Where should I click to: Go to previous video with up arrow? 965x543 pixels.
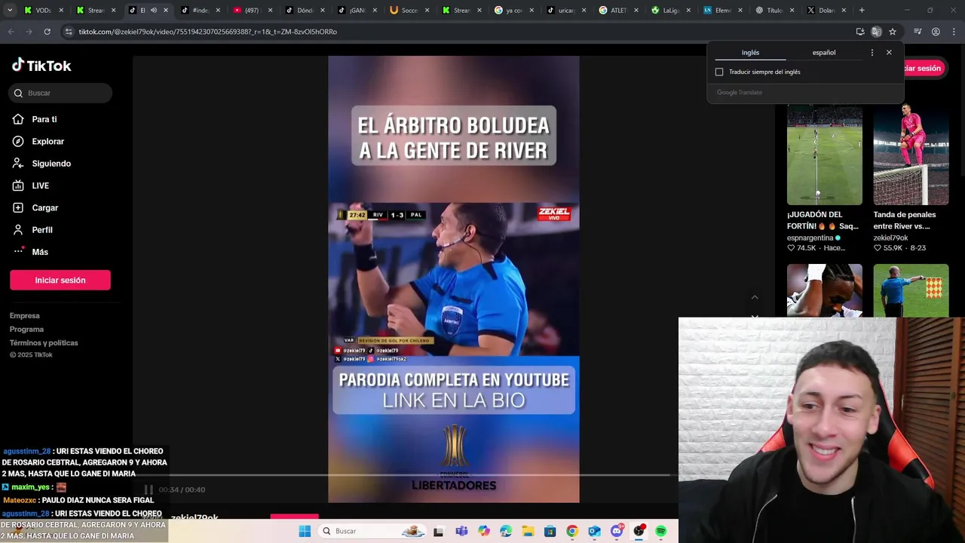pyautogui.click(x=755, y=298)
